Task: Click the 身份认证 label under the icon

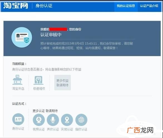Action: [18, 129]
